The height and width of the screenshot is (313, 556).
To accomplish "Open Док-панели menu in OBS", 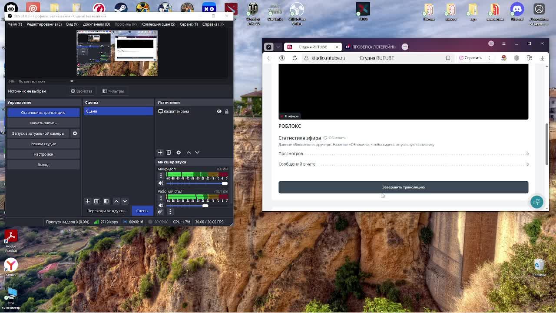I will coord(96,24).
